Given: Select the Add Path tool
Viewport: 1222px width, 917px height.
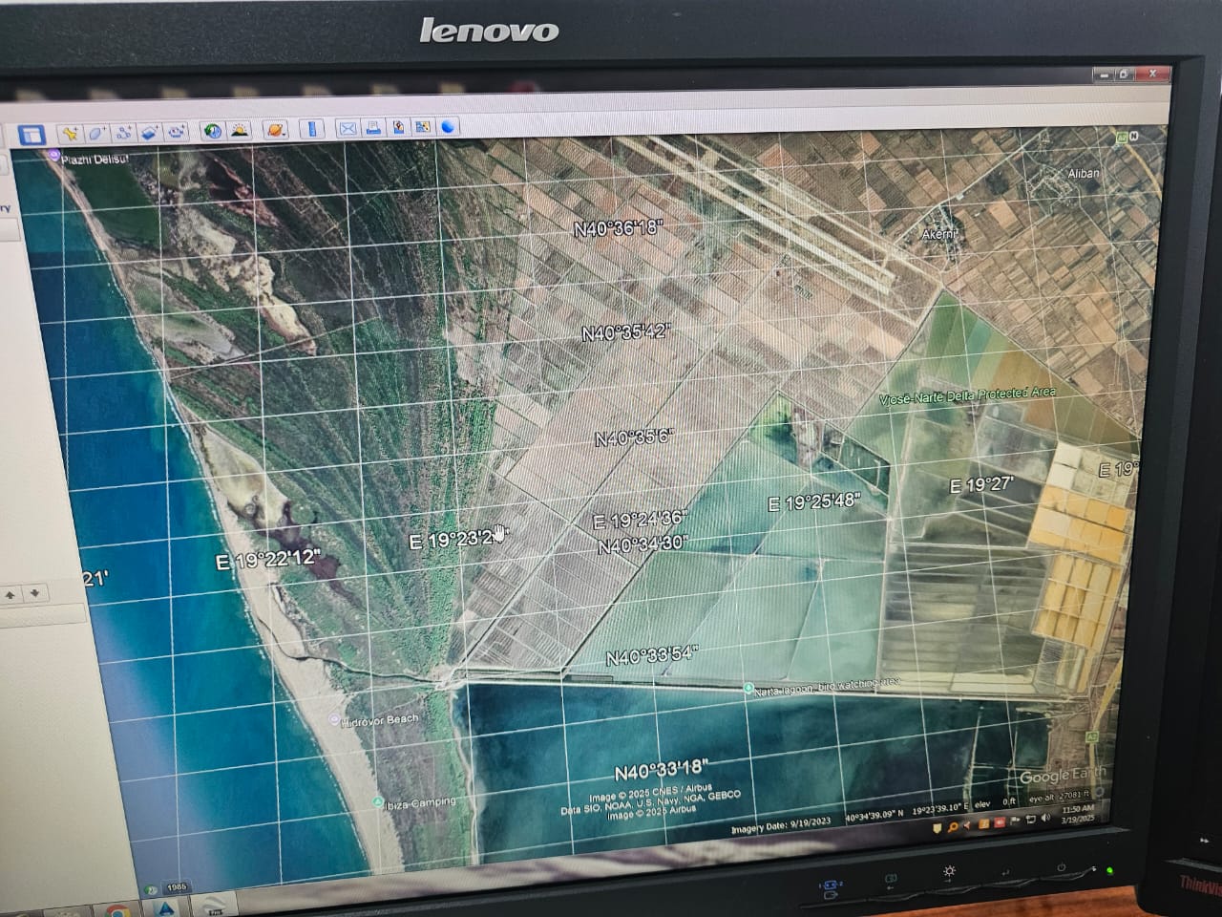Looking at the screenshot, I should click(x=123, y=134).
